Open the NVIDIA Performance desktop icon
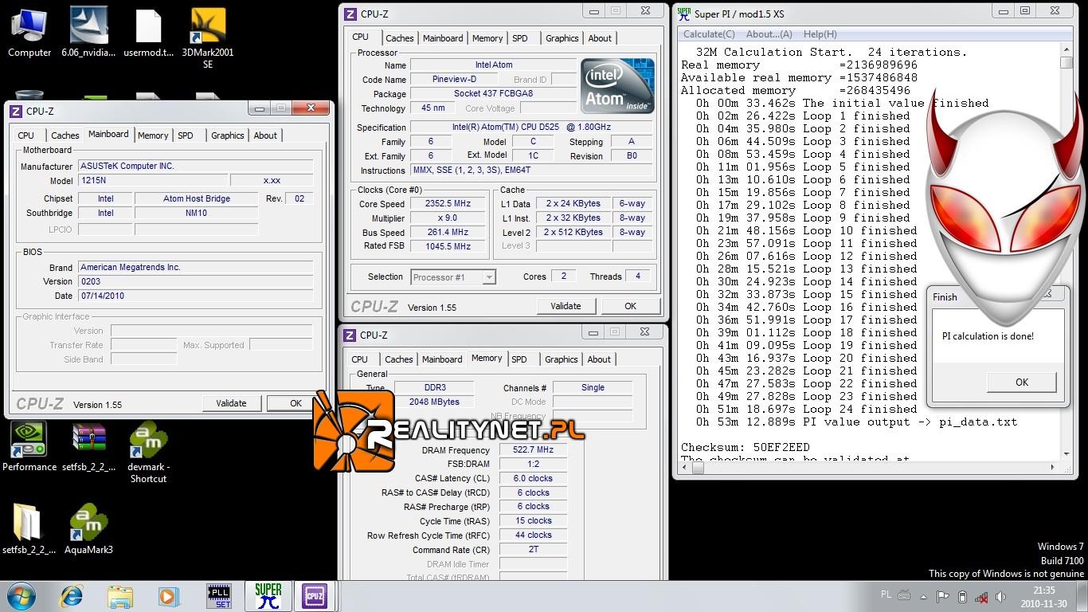The image size is (1088, 612). tap(29, 446)
